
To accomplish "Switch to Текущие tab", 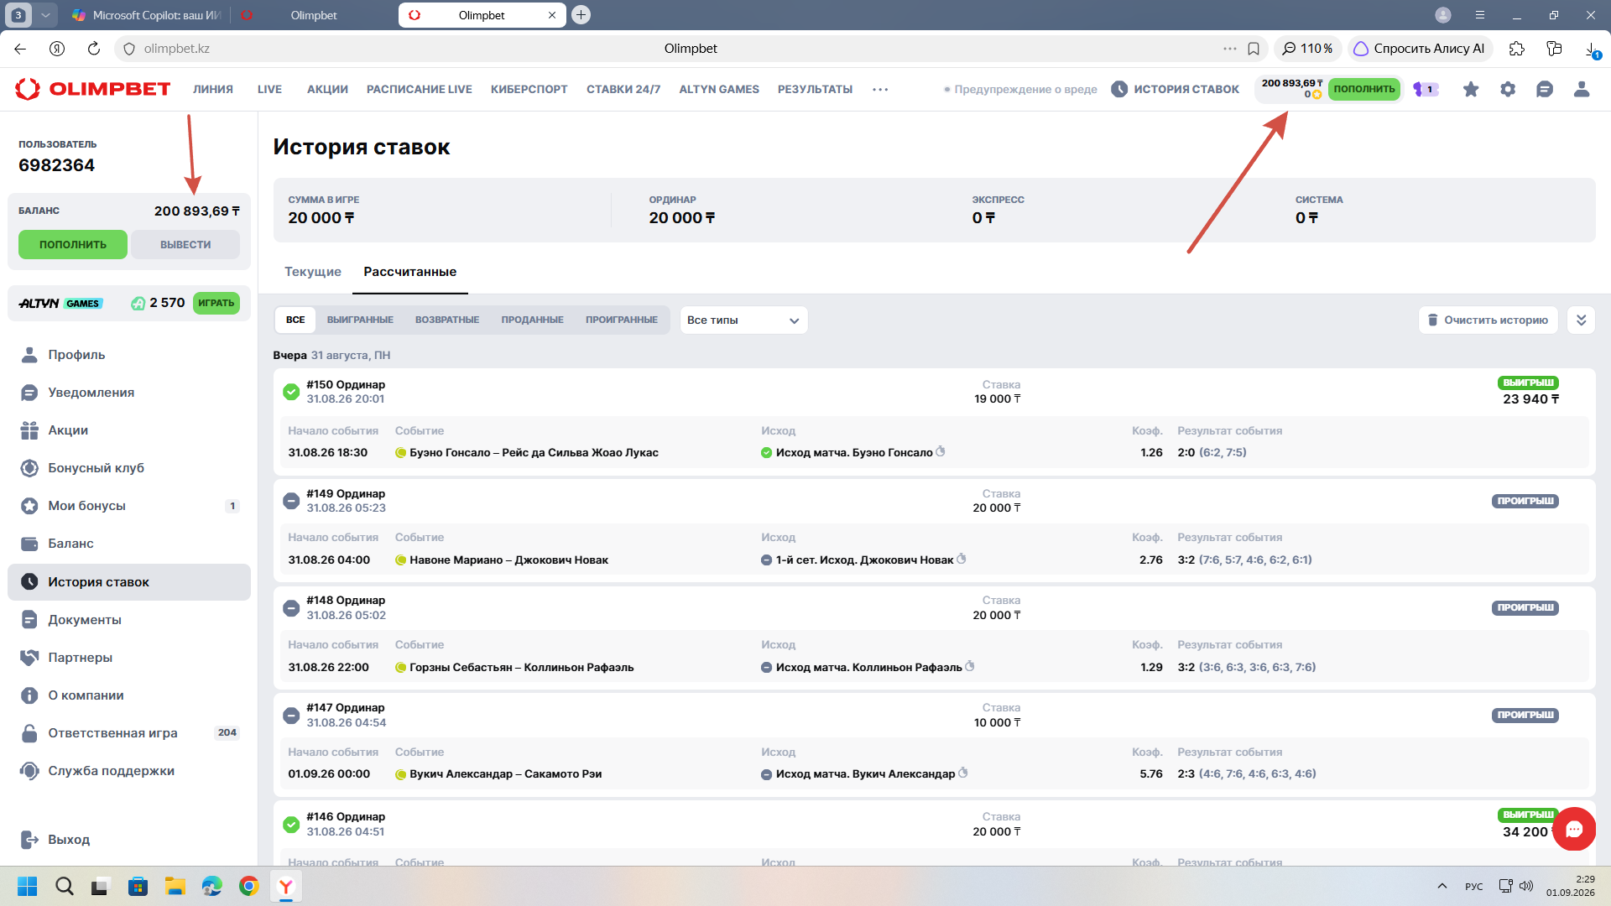I will click(313, 272).
